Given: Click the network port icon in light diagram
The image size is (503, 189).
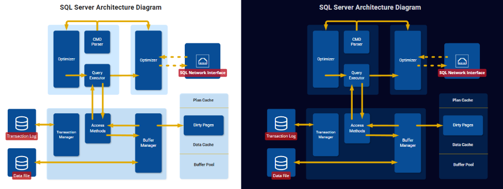Looking at the screenshot, I should click(202, 60).
